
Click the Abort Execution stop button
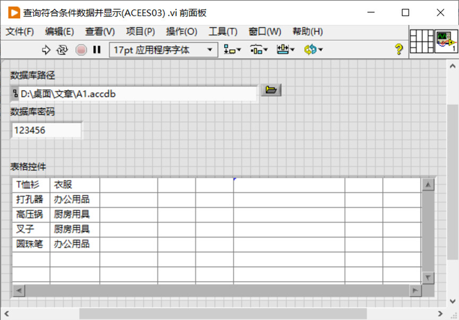(81, 50)
